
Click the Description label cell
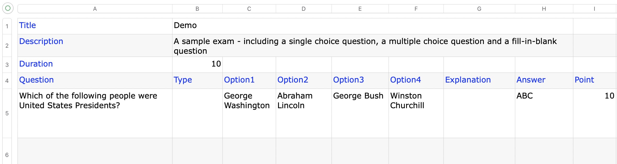click(95, 46)
